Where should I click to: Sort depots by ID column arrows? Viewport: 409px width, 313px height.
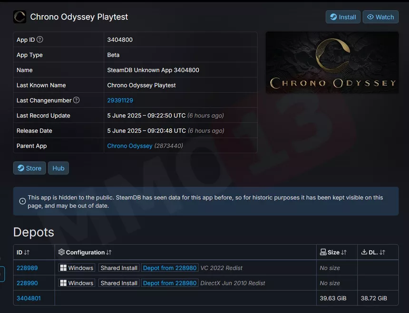[x=27, y=252]
